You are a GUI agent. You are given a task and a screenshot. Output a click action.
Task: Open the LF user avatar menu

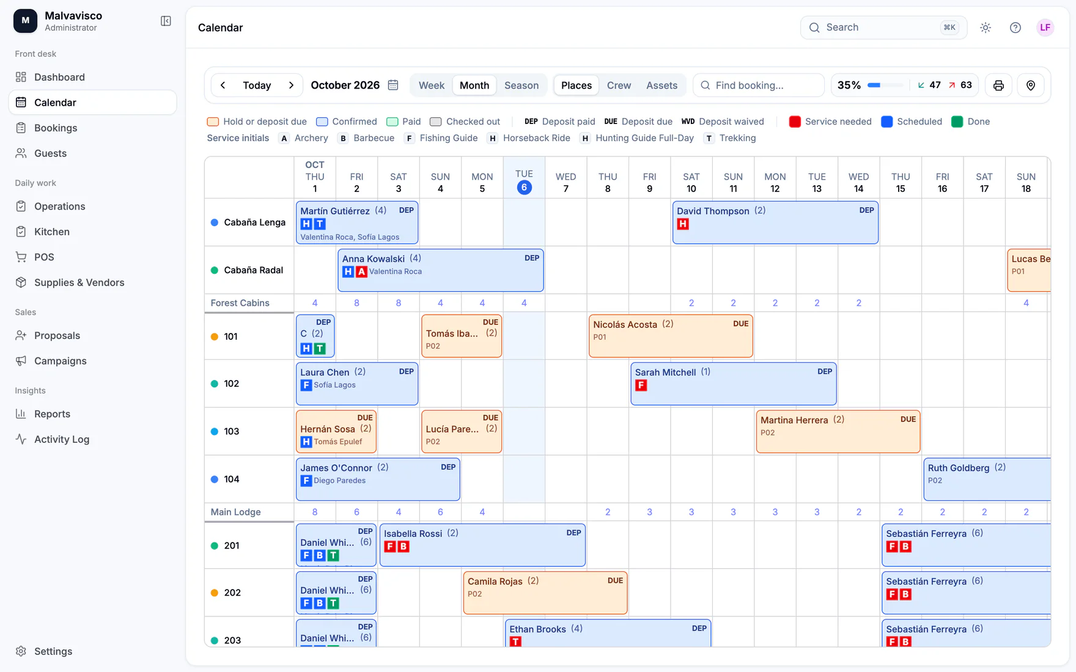pos(1045,27)
